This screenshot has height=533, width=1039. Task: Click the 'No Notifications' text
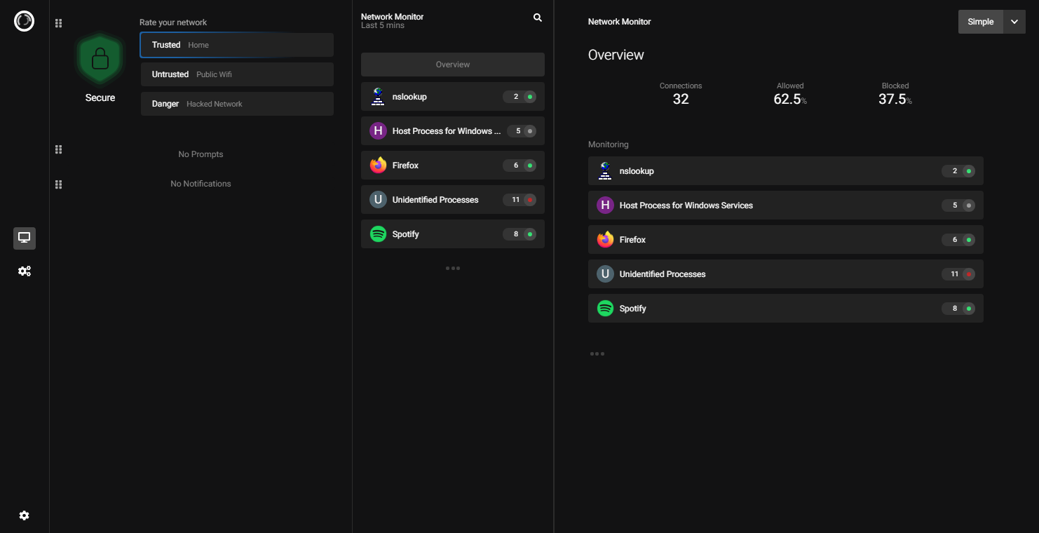point(201,184)
